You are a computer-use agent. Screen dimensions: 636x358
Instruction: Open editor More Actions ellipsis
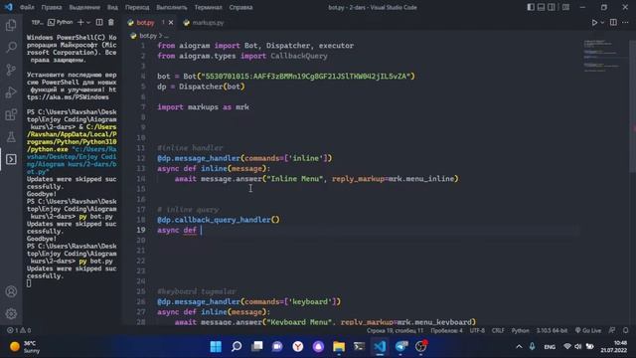(x=625, y=22)
